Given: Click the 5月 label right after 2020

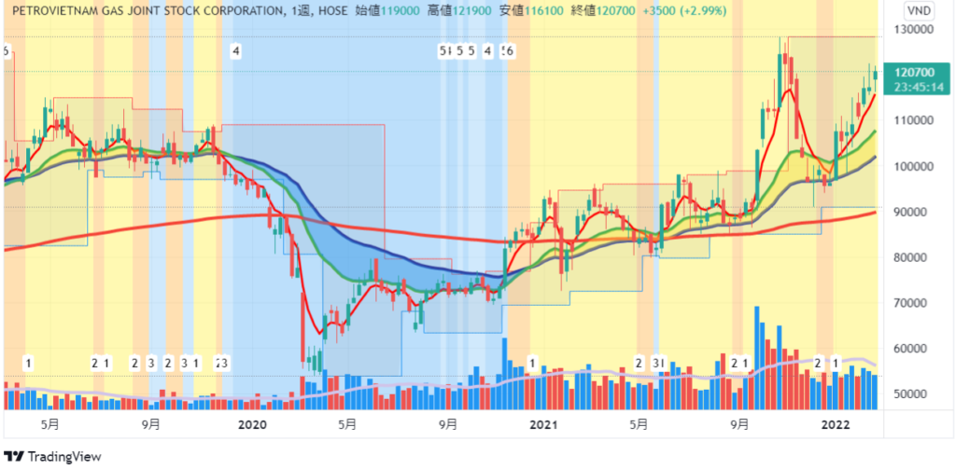Looking at the screenshot, I should [x=346, y=424].
